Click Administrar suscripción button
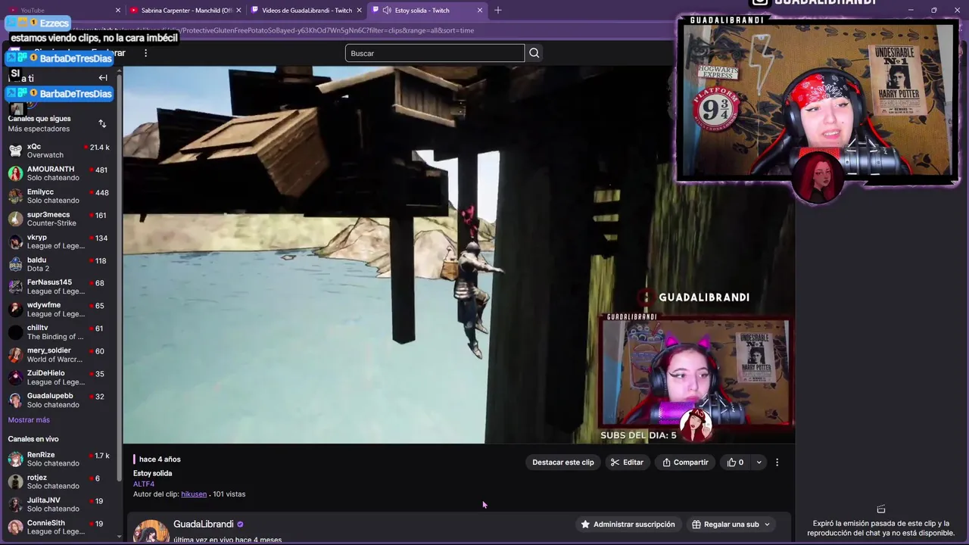Image resolution: width=969 pixels, height=545 pixels. pos(628,525)
